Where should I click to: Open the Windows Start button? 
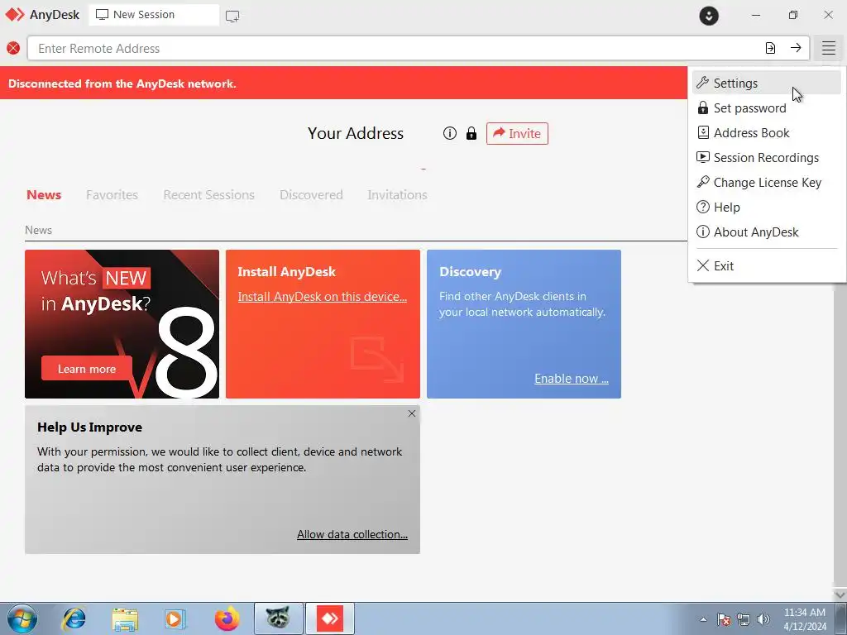(22, 618)
